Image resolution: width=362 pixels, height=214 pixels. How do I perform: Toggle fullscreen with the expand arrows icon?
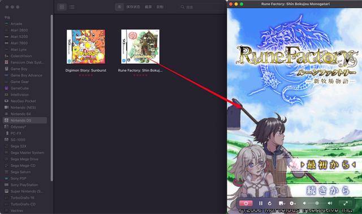(346, 203)
